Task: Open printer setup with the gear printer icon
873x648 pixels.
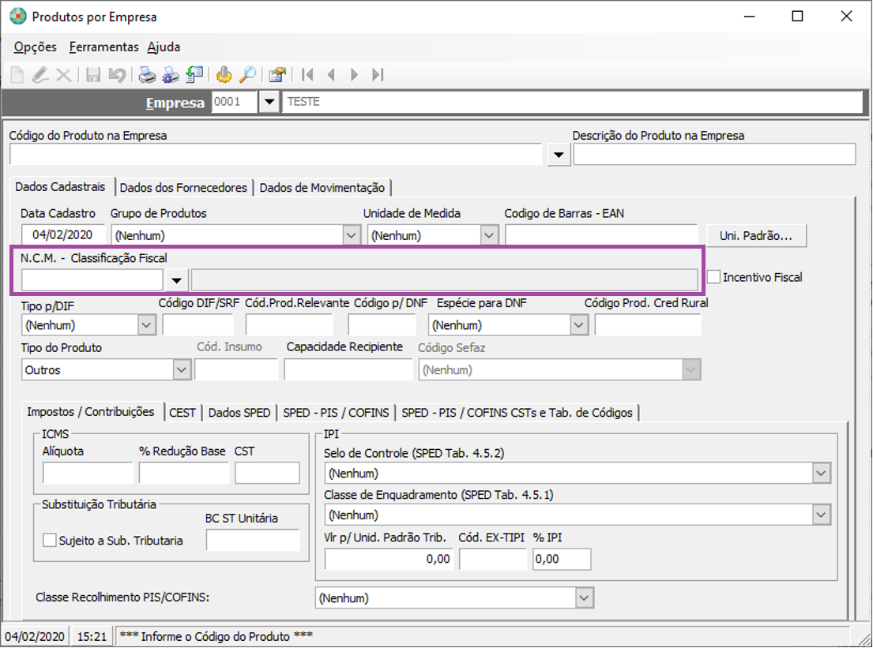Action: point(171,75)
